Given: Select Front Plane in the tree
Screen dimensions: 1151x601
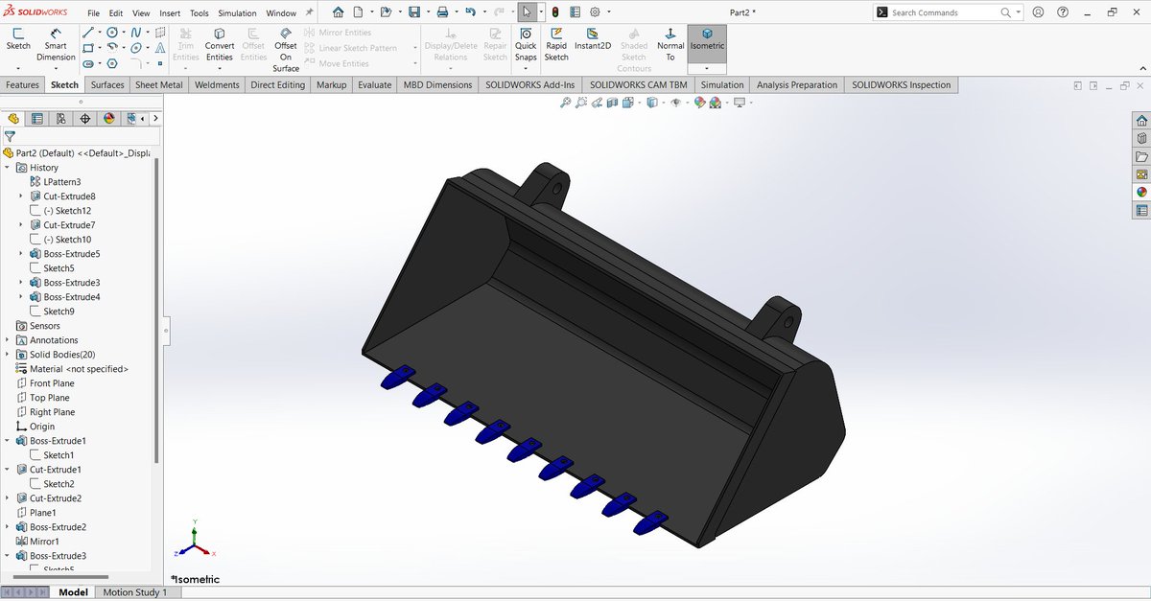Looking at the screenshot, I should point(52,383).
